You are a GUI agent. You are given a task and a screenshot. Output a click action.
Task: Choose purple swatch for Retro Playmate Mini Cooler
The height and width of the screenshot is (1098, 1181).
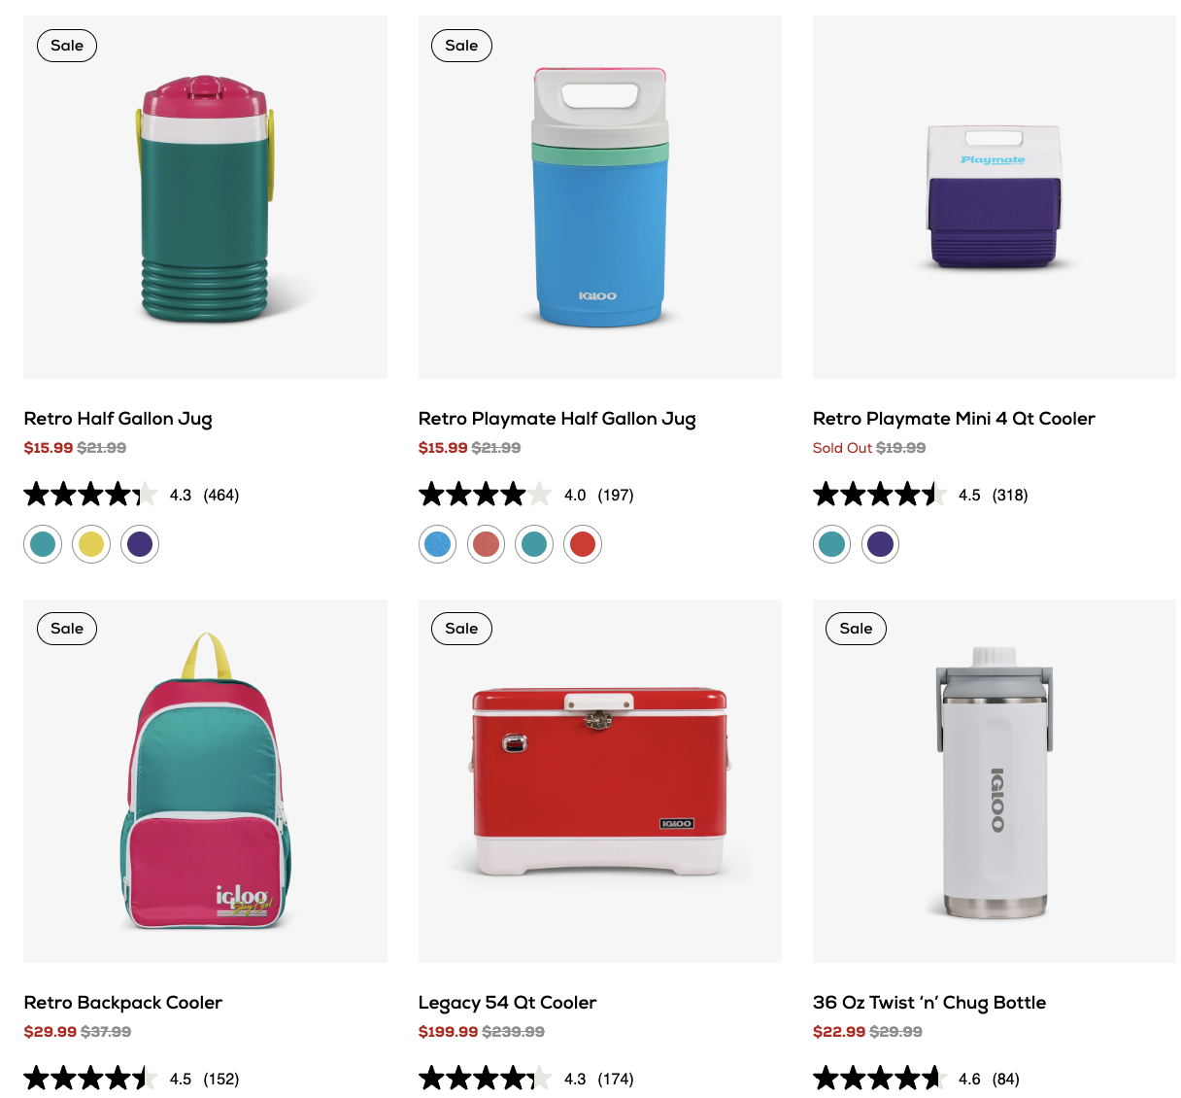pyautogui.click(x=881, y=544)
